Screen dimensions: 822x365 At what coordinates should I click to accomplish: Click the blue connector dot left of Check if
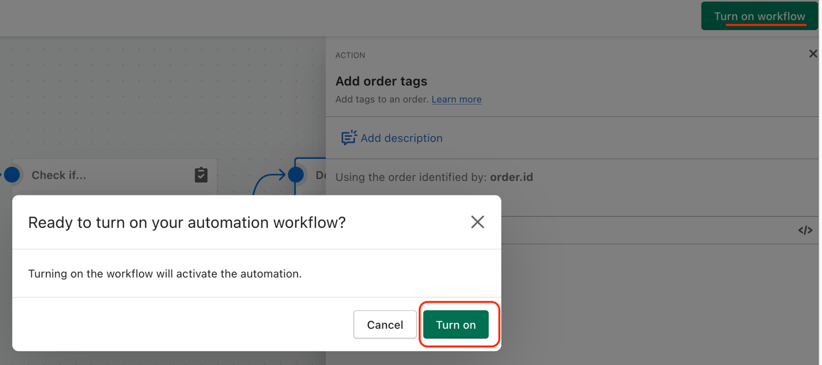12,174
